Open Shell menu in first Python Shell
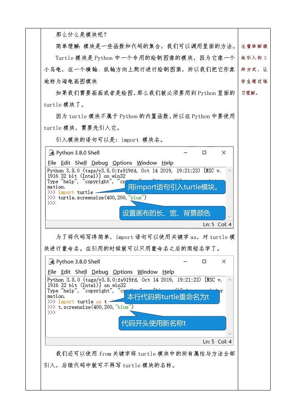Viewport: 296px width, 420px height. [x=81, y=163]
